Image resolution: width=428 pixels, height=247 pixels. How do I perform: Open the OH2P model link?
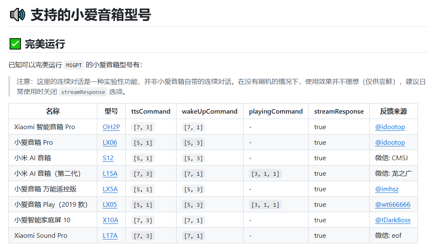(x=111, y=127)
